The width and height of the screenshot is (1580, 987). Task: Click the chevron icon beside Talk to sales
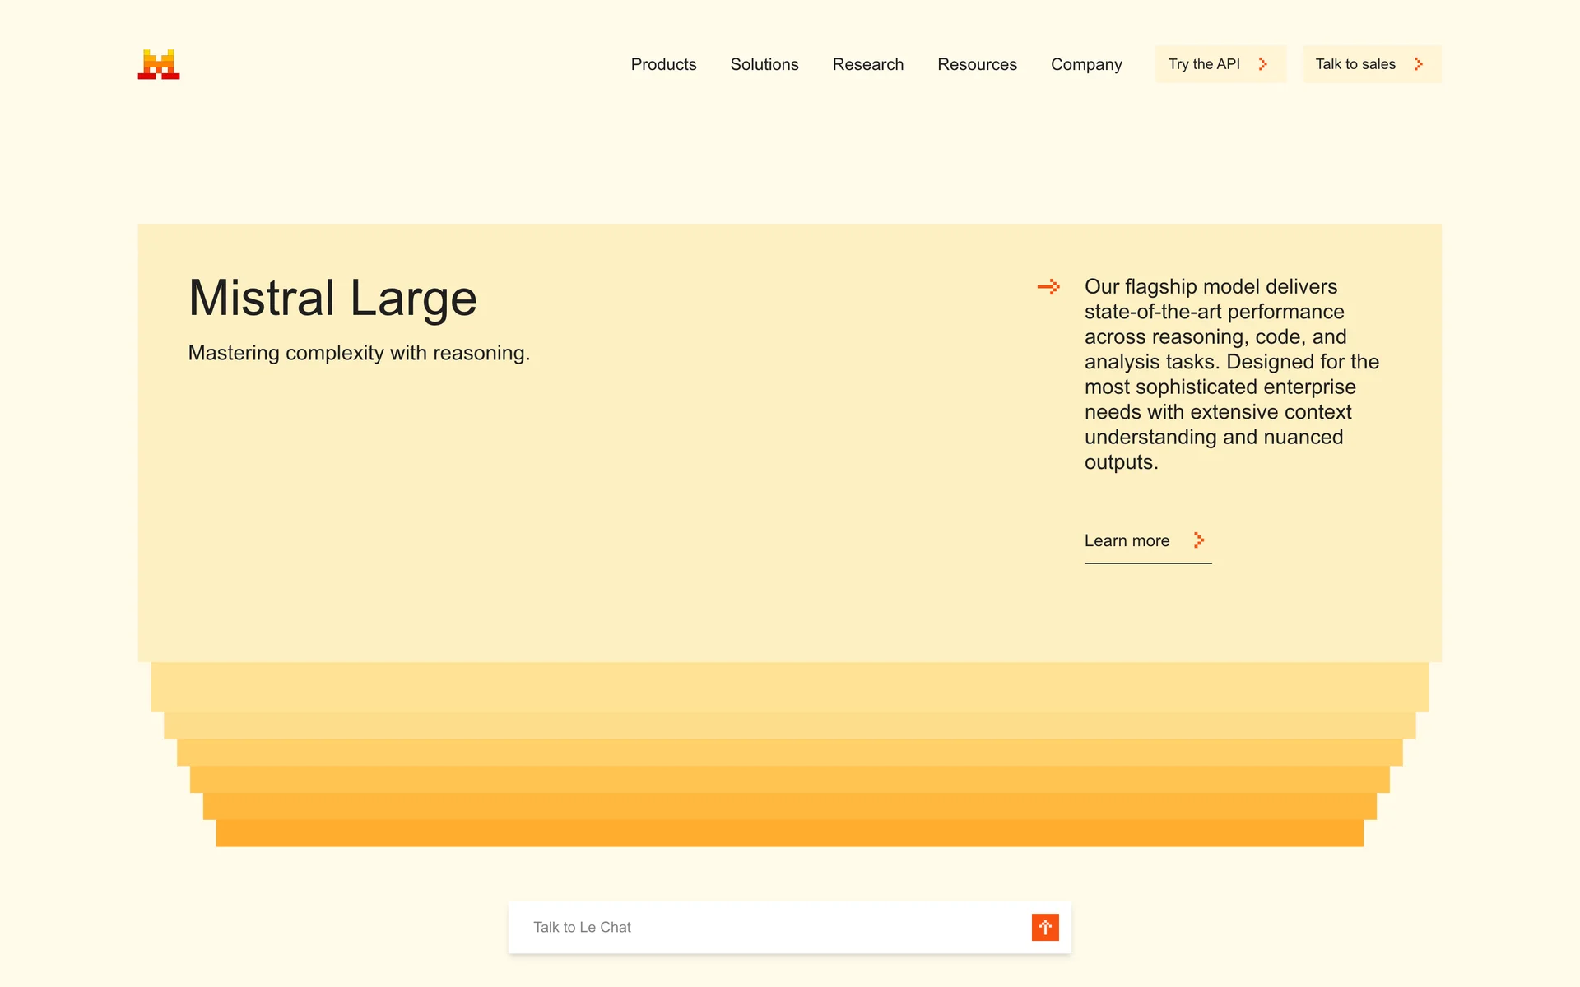tap(1419, 64)
